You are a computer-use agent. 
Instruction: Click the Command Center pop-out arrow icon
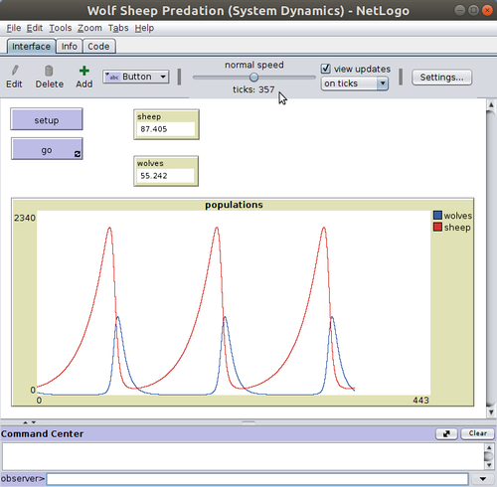pos(446,433)
